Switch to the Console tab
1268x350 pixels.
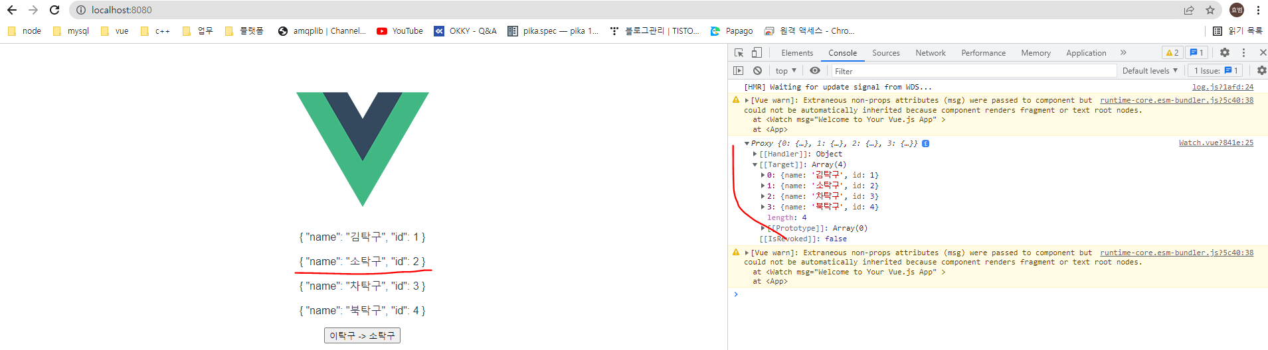842,53
